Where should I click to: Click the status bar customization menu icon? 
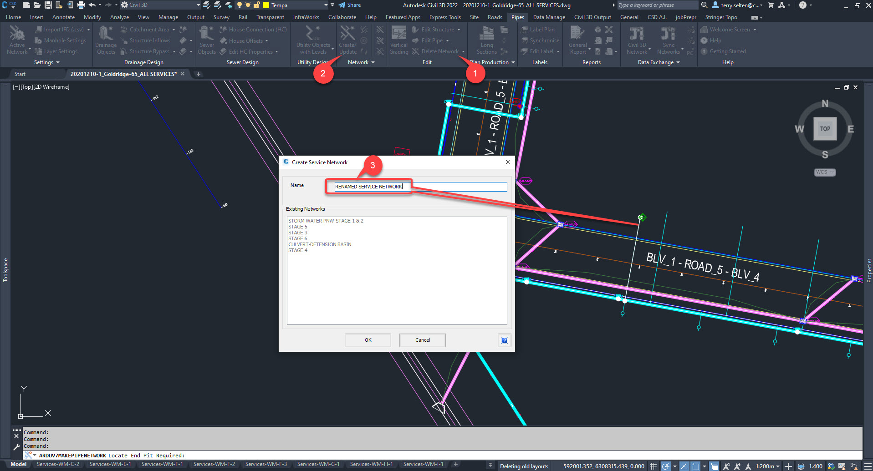[868, 466]
